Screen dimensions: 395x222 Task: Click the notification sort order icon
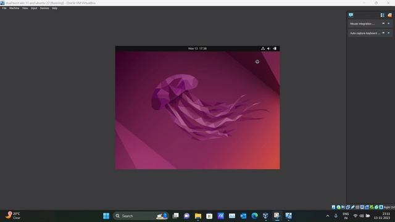pyautogui.click(x=383, y=15)
